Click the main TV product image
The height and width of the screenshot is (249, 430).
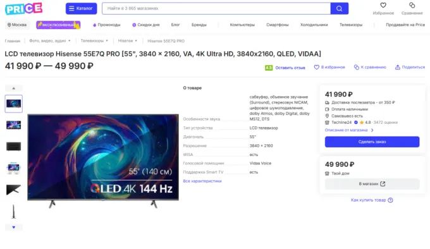pos(103,161)
